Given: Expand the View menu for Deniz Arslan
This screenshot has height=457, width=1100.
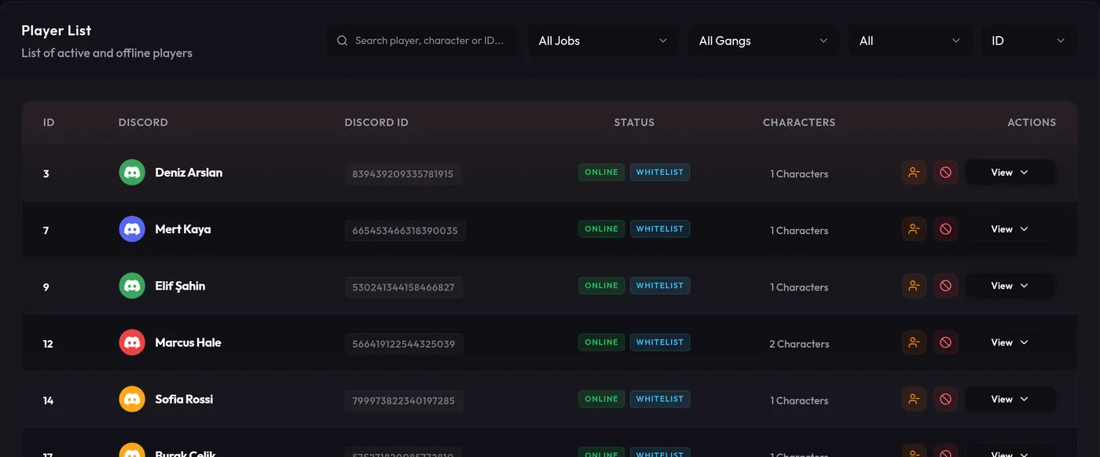Looking at the screenshot, I should (x=1010, y=173).
